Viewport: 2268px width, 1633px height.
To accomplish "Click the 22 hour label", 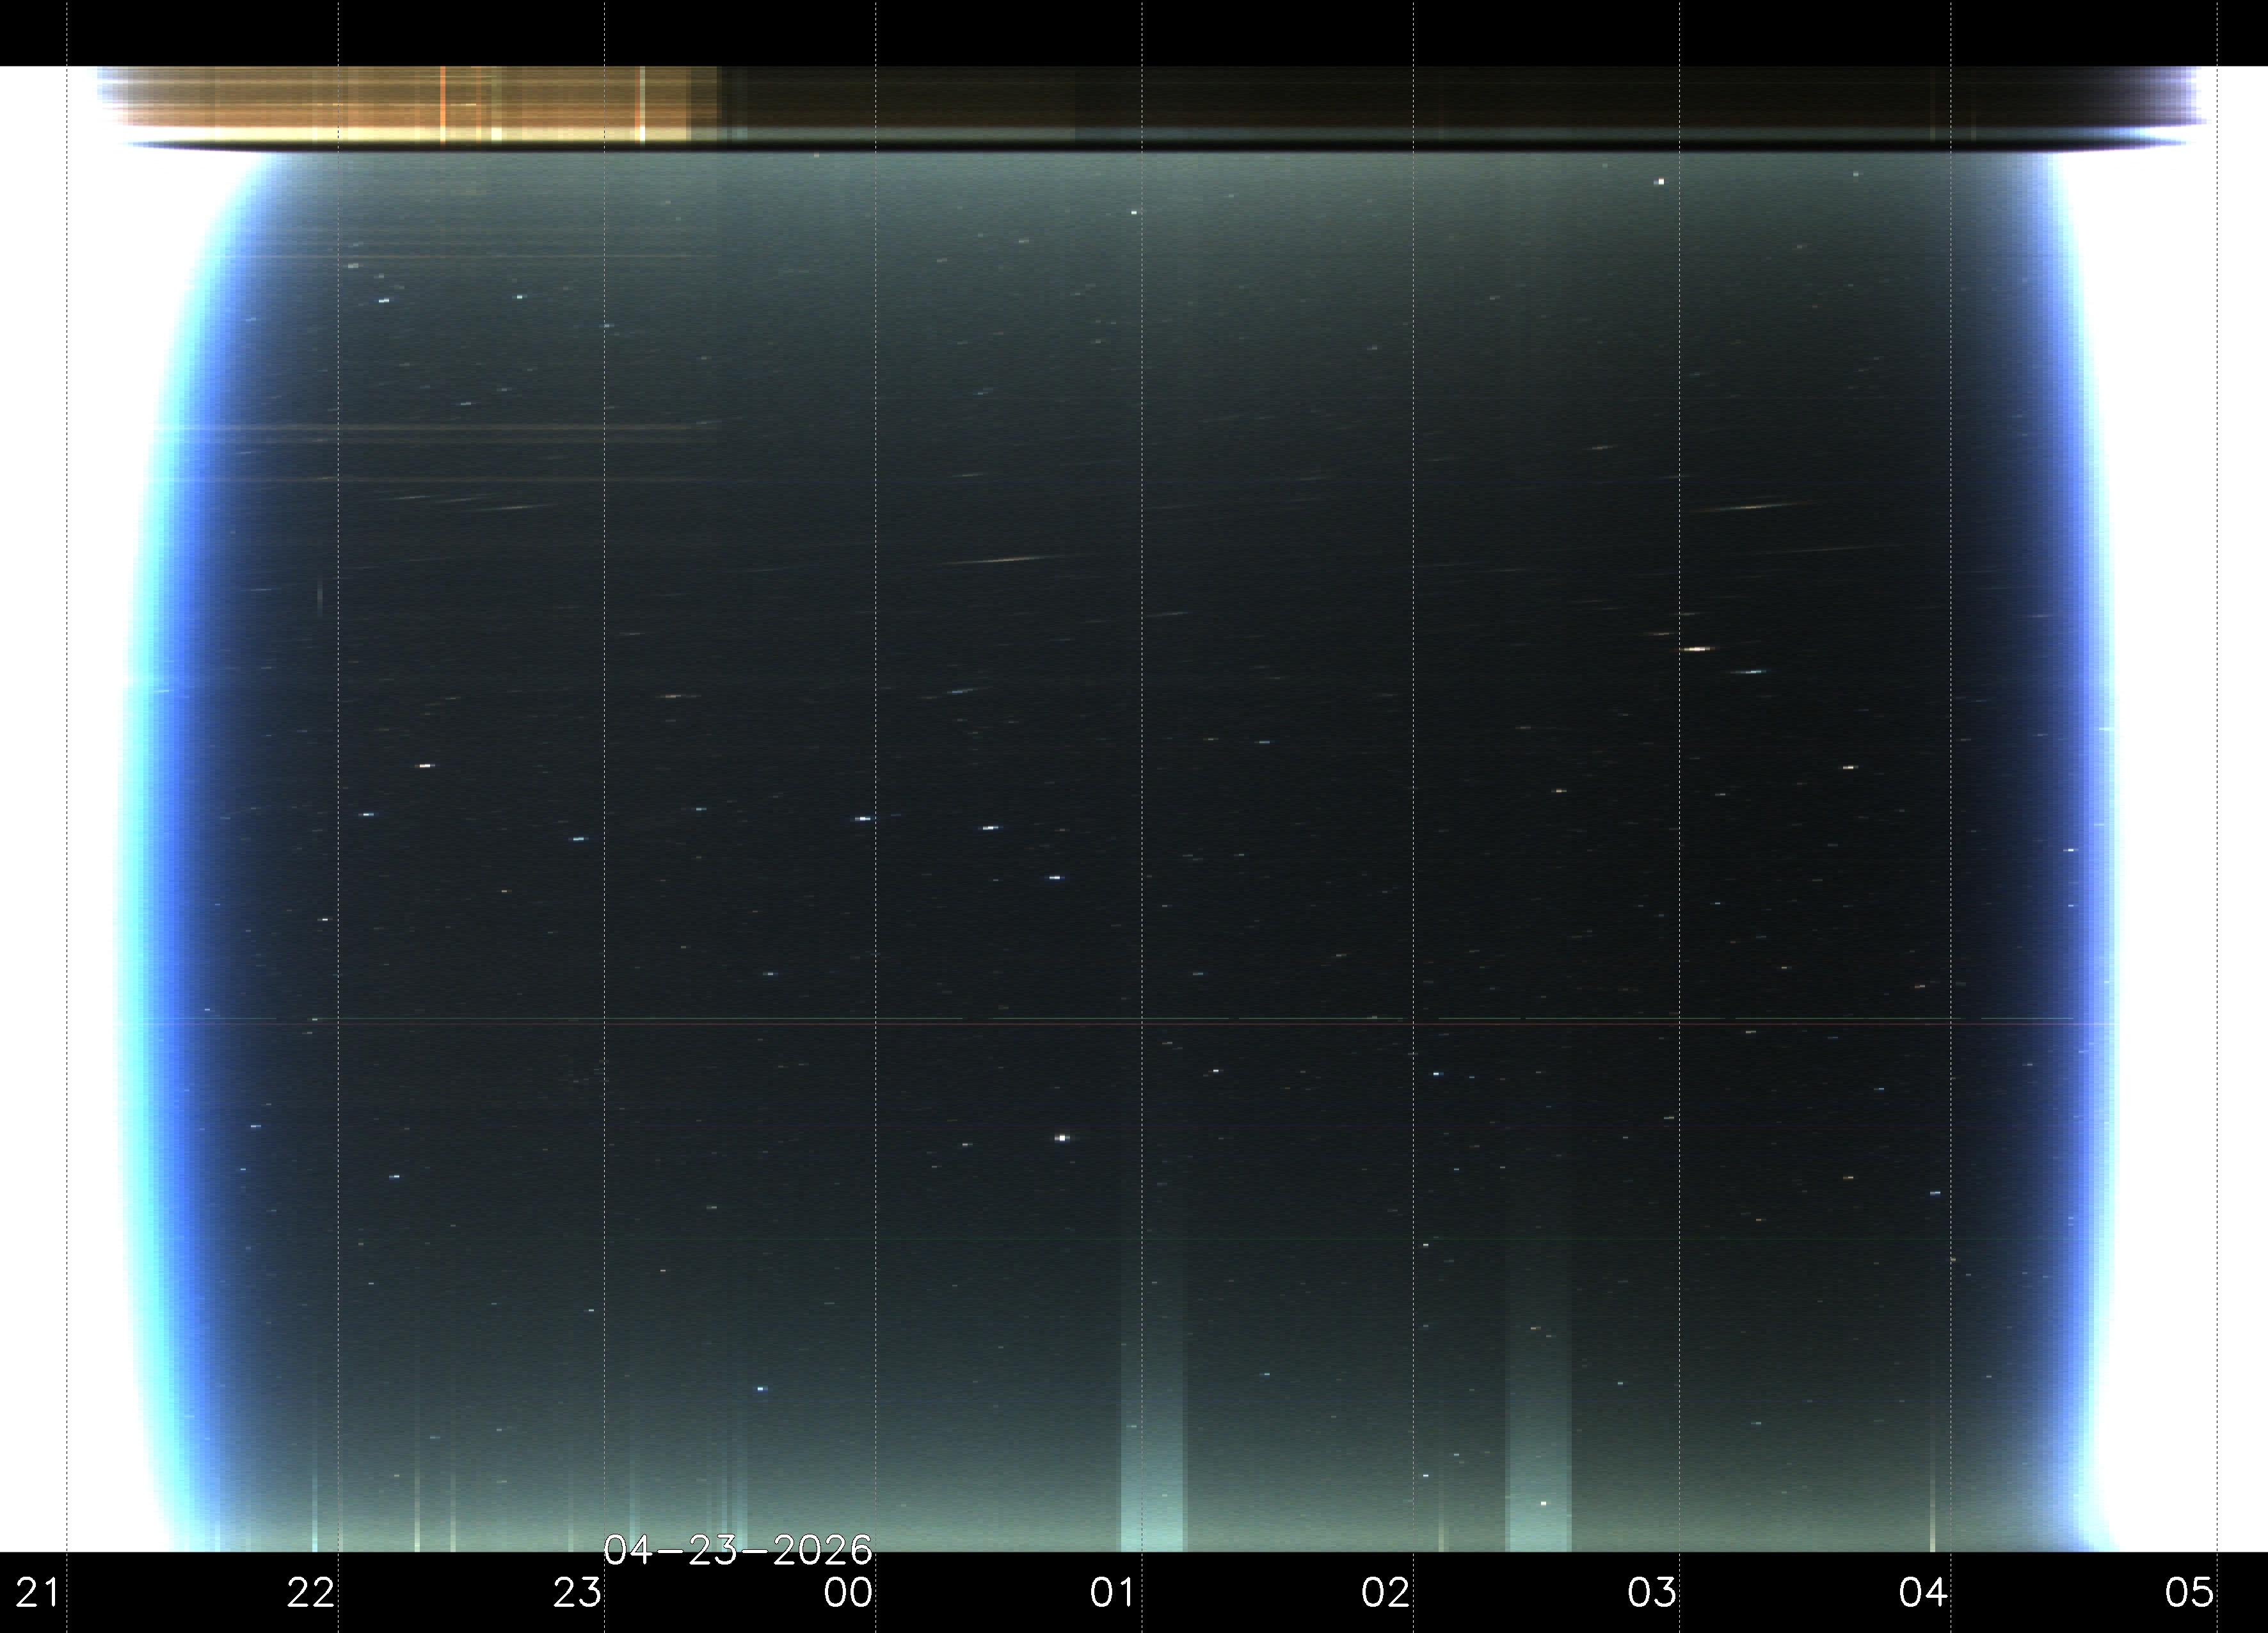I will (310, 1592).
